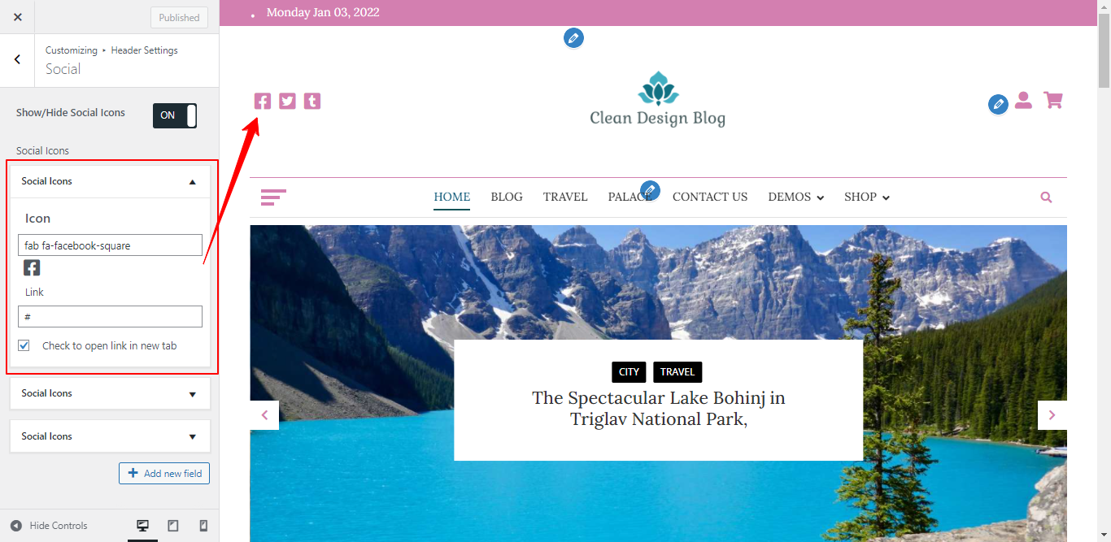Click the Facebook icon in site header
This screenshot has height=542, width=1111.
[x=262, y=101]
